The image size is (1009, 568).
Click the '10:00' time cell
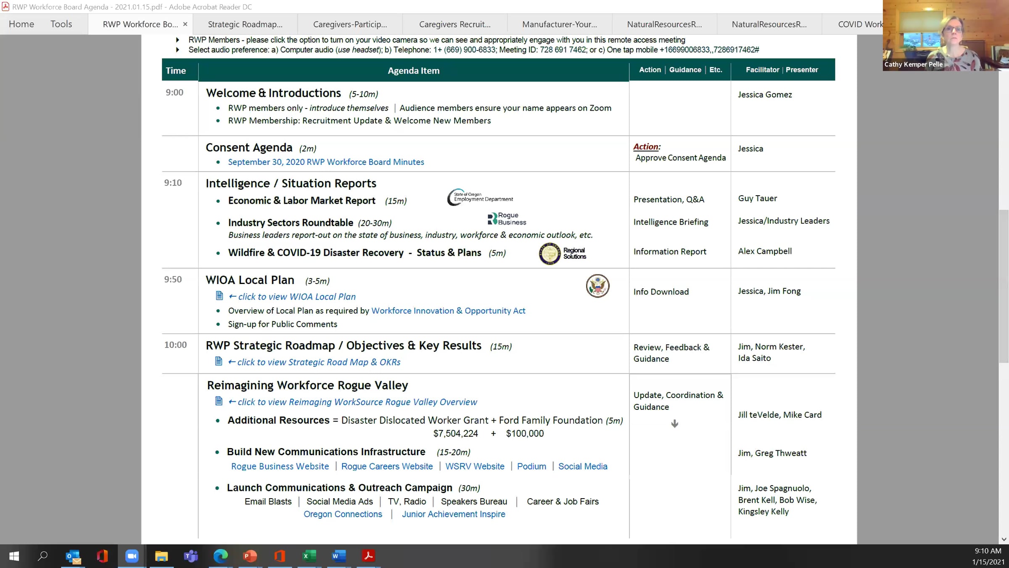[175, 345]
